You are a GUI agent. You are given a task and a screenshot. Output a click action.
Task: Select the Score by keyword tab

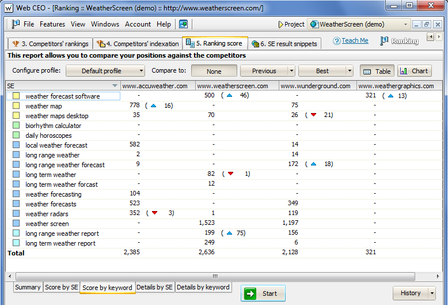[108, 288]
